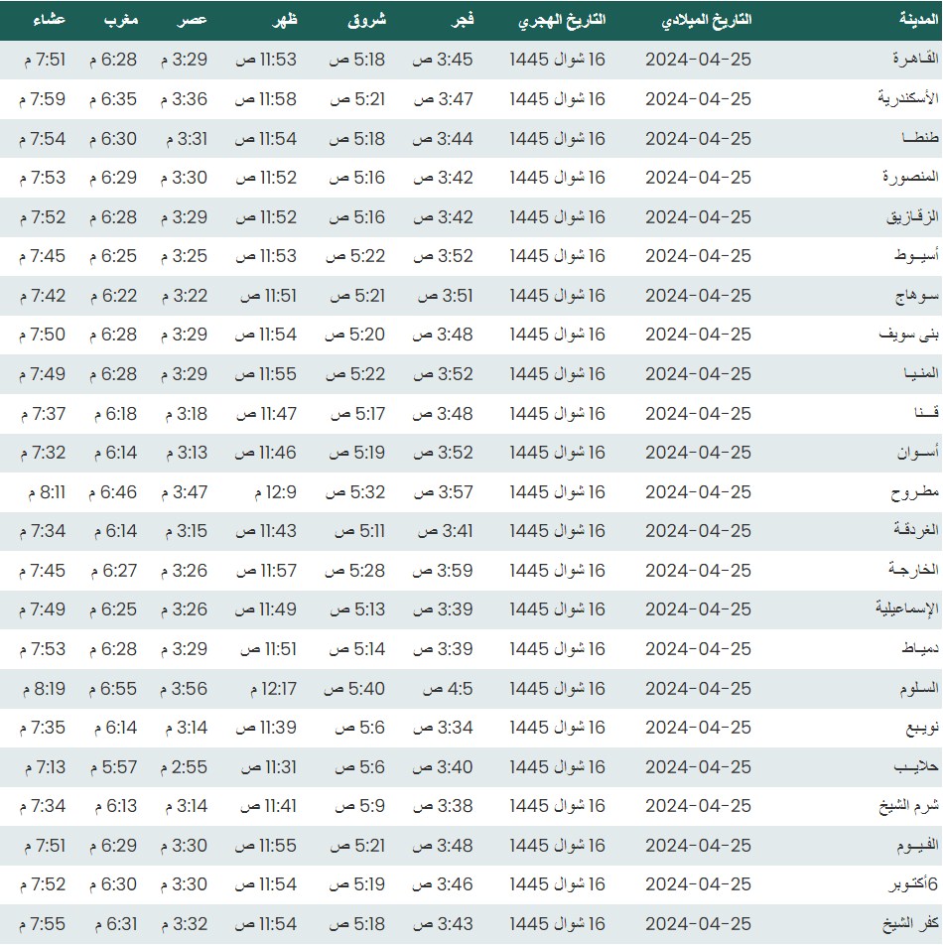Select the مغرب column header
Screen dimensions: 943x945
click(118, 21)
